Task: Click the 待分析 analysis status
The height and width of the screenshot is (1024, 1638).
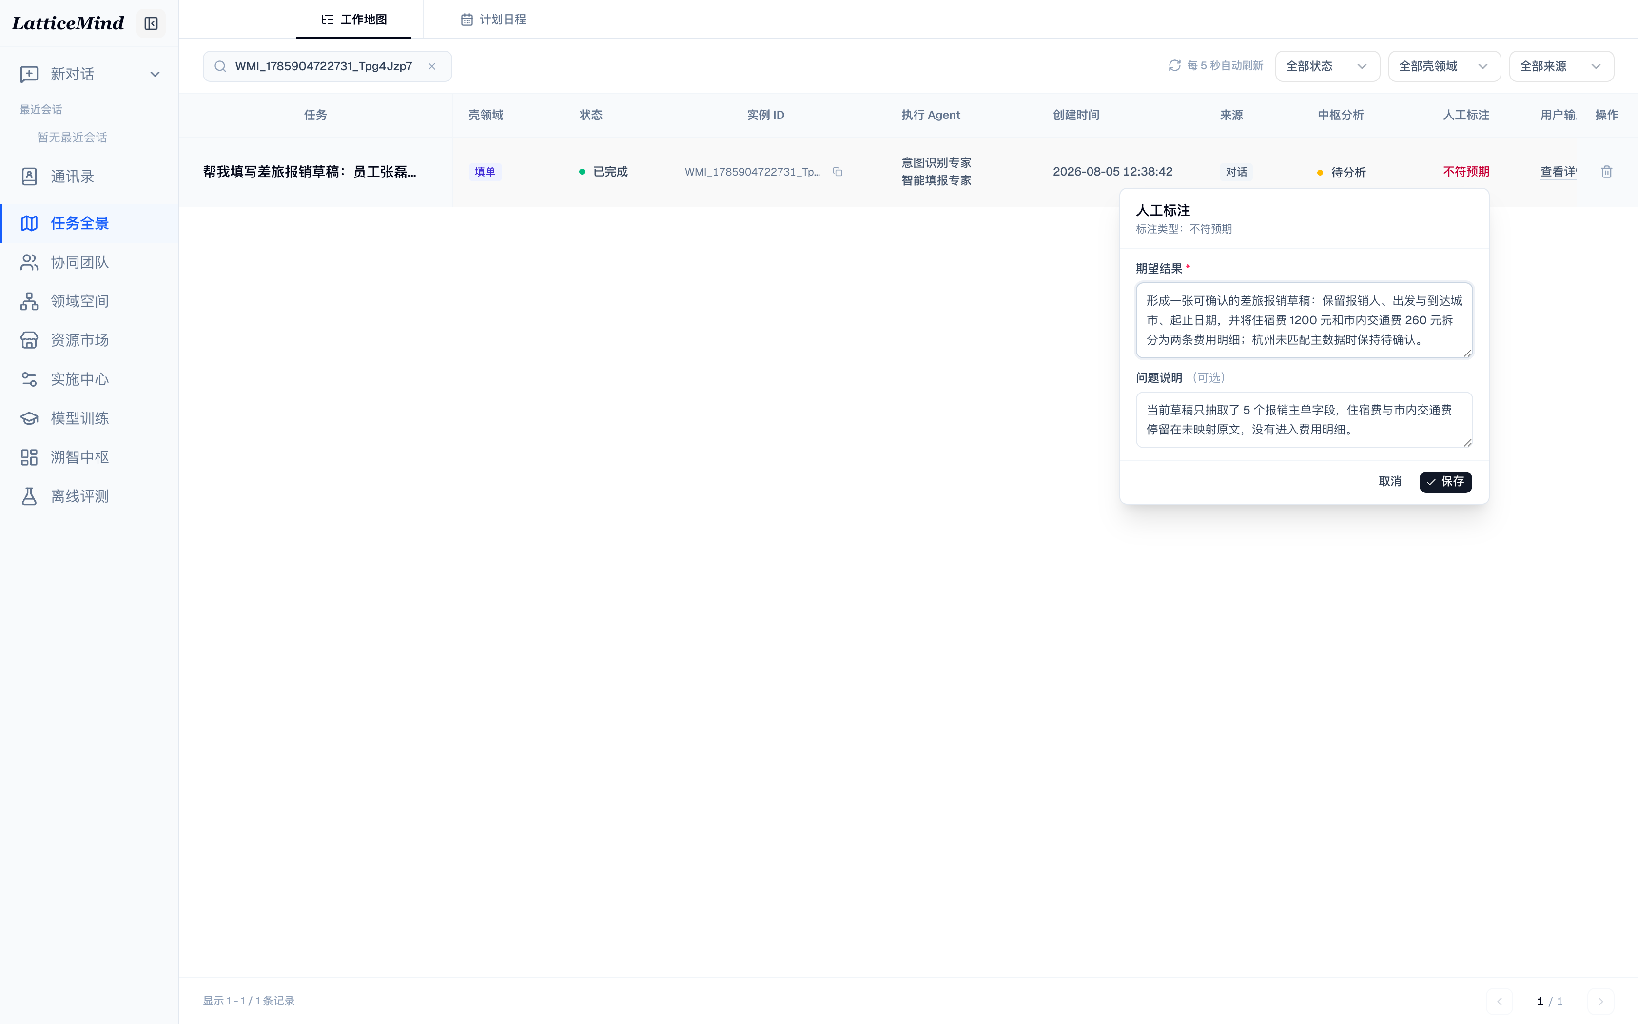Action: [1341, 173]
